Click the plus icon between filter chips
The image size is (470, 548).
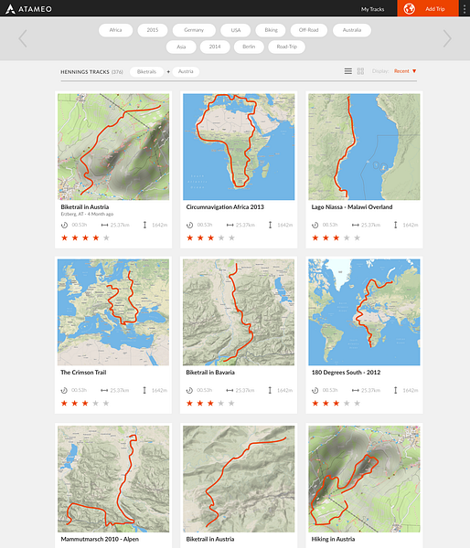pyautogui.click(x=168, y=71)
